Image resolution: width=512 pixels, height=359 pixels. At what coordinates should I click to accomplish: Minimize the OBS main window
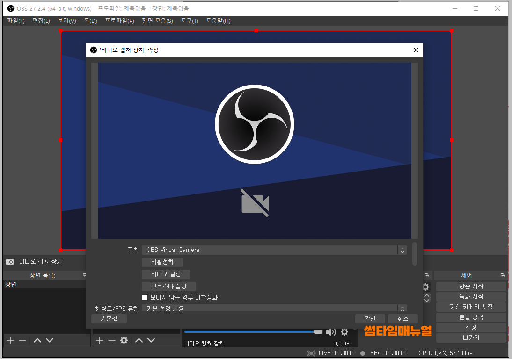coord(454,8)
